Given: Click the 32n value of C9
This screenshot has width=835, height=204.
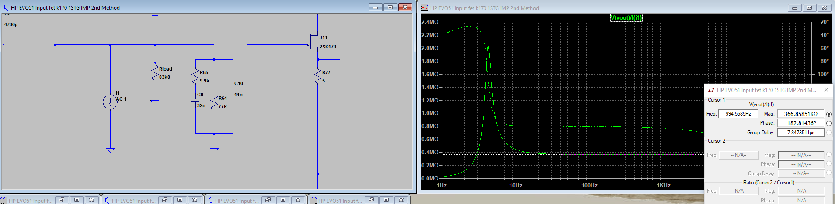Looking at the screenshot, I should [x=201, y=105].
